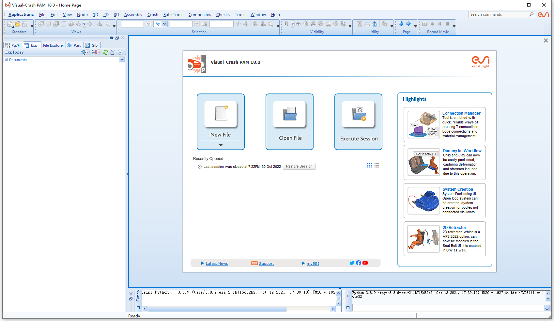Viewport: 554px width, 321px height.
Task: Expand the Record Movie toolbar overflow arrow
Action: click(x=454, y=26)
